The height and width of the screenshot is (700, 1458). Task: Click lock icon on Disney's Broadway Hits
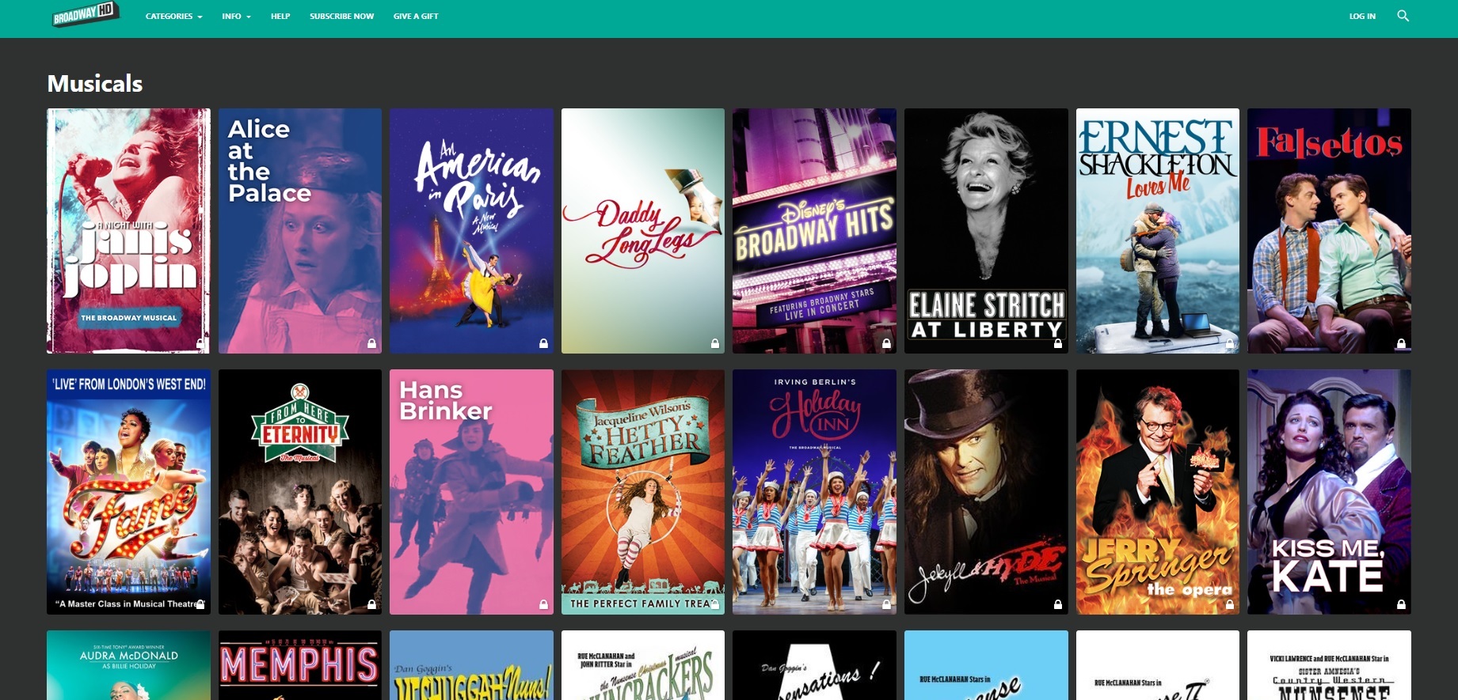coord(886,344)
